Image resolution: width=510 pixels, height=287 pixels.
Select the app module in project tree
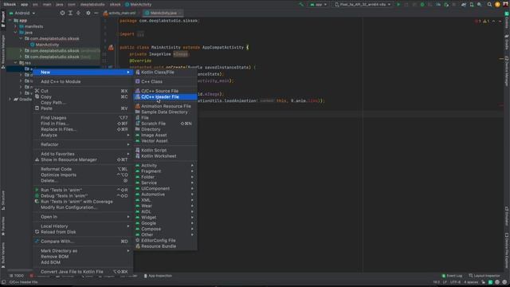pyautogui.click(x=21, y=20)
